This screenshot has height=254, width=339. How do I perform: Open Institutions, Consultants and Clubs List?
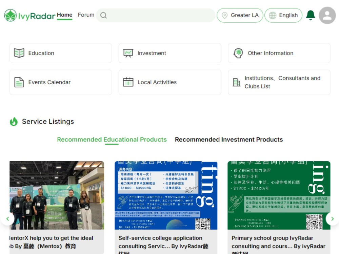pyautogui.click(x=279, y=82)
